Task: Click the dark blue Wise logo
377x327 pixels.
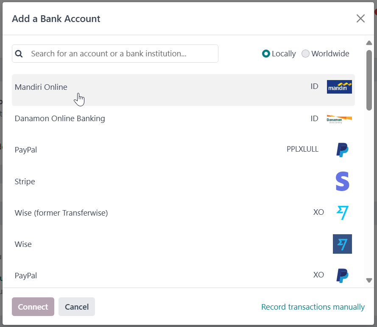Action: 342,244
